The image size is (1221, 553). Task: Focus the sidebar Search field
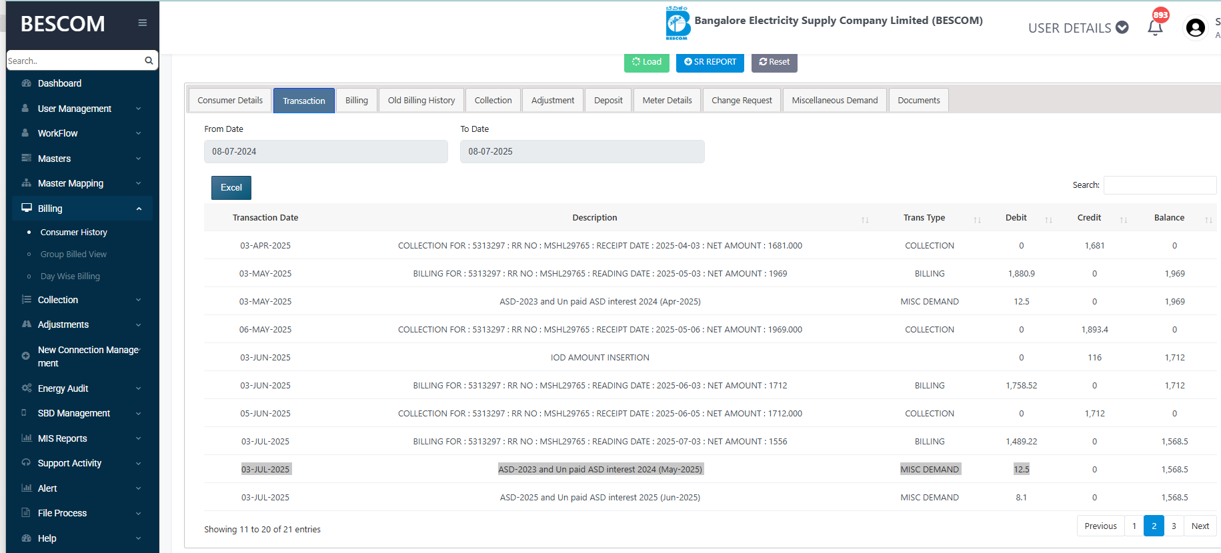point(75,61)
